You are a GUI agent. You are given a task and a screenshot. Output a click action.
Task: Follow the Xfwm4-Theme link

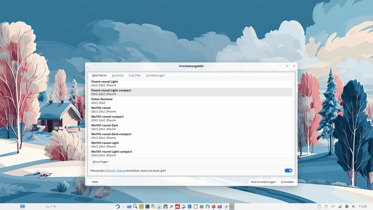[115, 170]
